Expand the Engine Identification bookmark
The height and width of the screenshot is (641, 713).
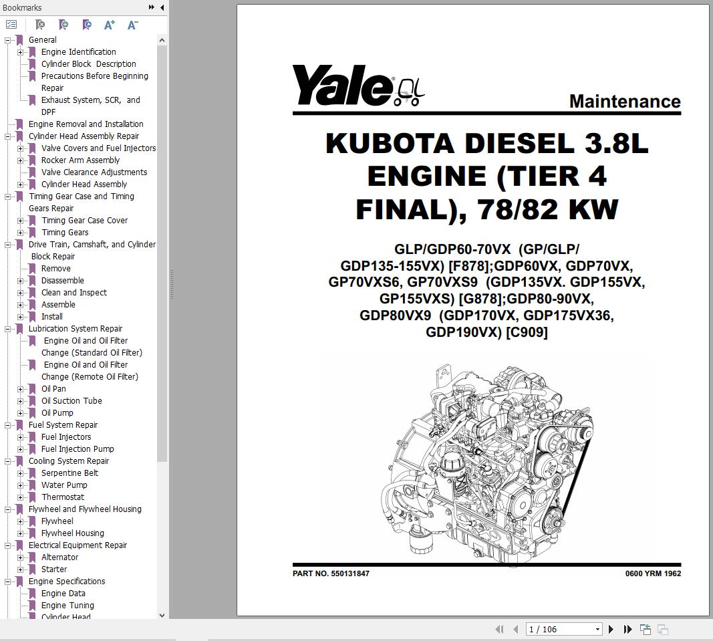(20, 52)
